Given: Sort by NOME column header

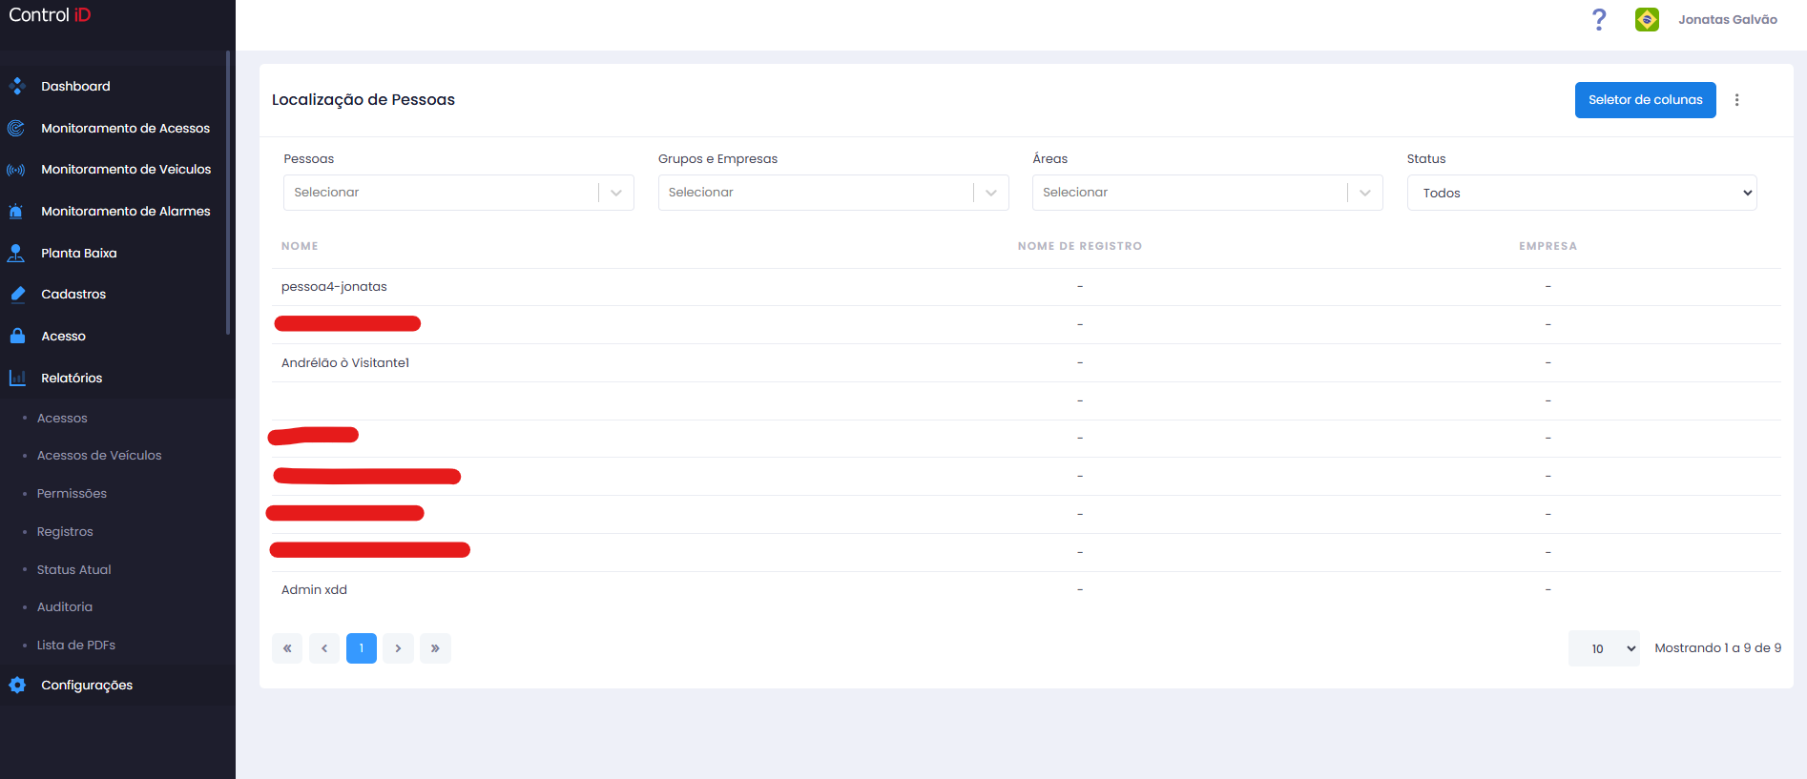Looking at the screenshot, I should (x=300, y=246).
